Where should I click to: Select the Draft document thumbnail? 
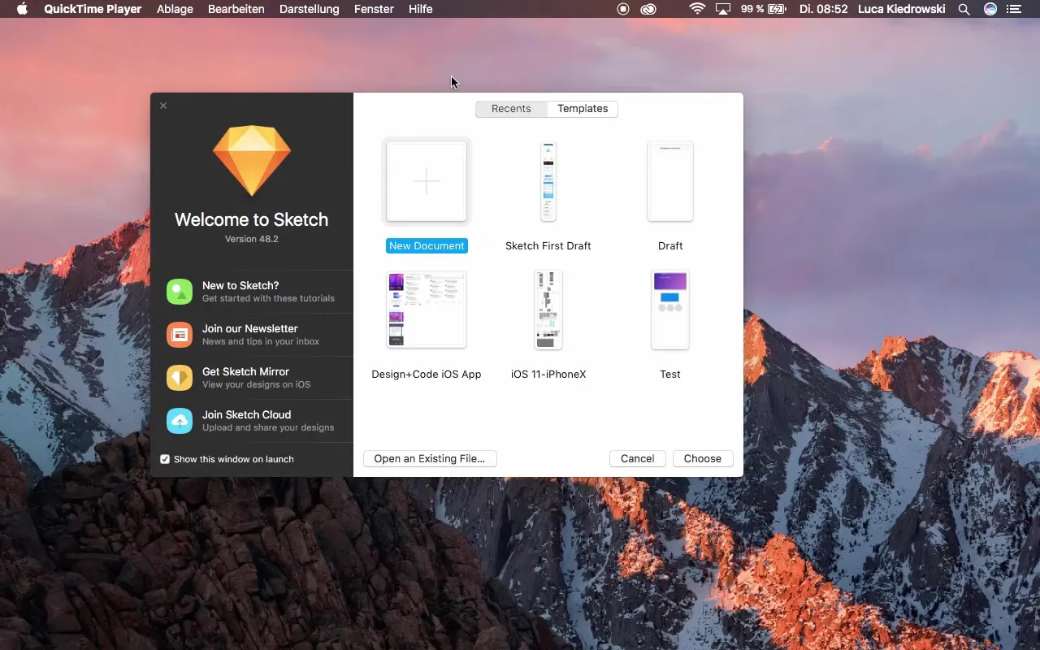tap(670, 181)
